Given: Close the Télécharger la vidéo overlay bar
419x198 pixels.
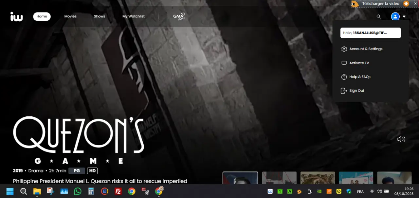Looking at the screenshot, I should (415, 4).
